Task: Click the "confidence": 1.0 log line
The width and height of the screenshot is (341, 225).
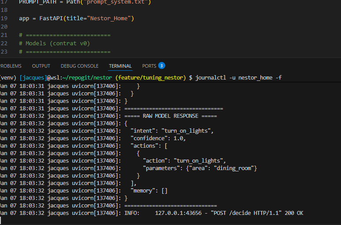Action: click(158, 138)
